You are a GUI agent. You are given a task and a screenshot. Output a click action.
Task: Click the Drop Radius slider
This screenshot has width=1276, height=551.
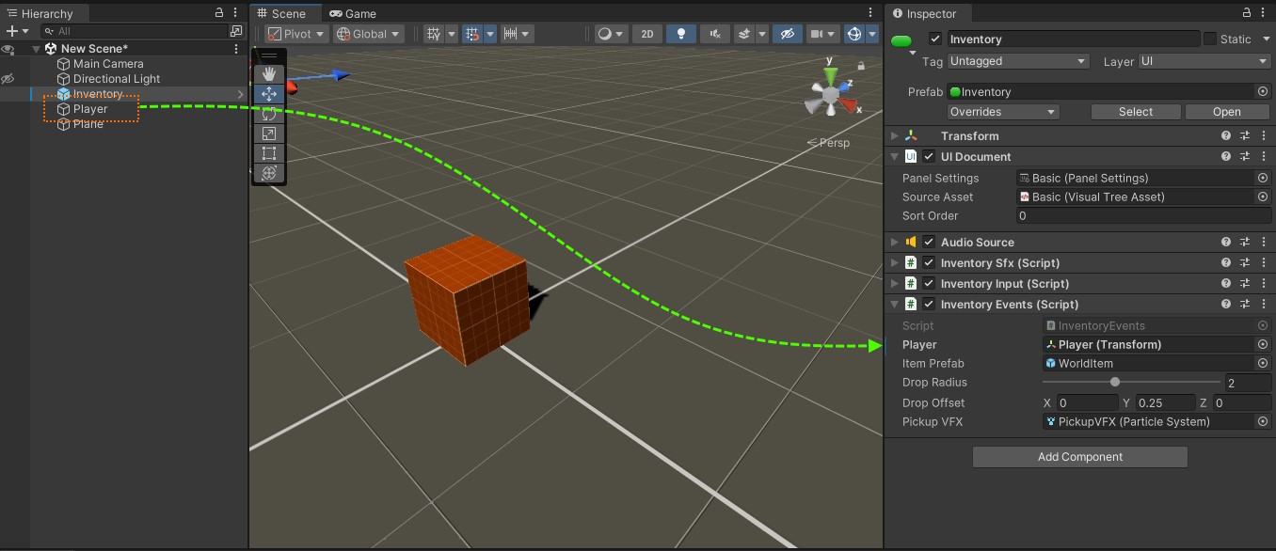tap(1131, 383)
